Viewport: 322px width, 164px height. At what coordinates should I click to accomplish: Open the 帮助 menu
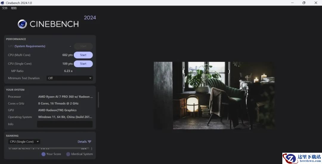14,8
